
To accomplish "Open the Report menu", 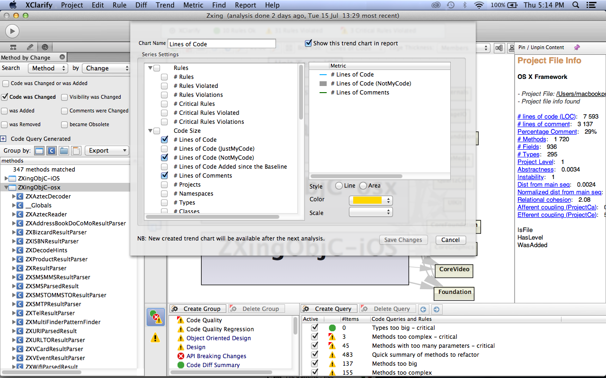I will 245,5.
